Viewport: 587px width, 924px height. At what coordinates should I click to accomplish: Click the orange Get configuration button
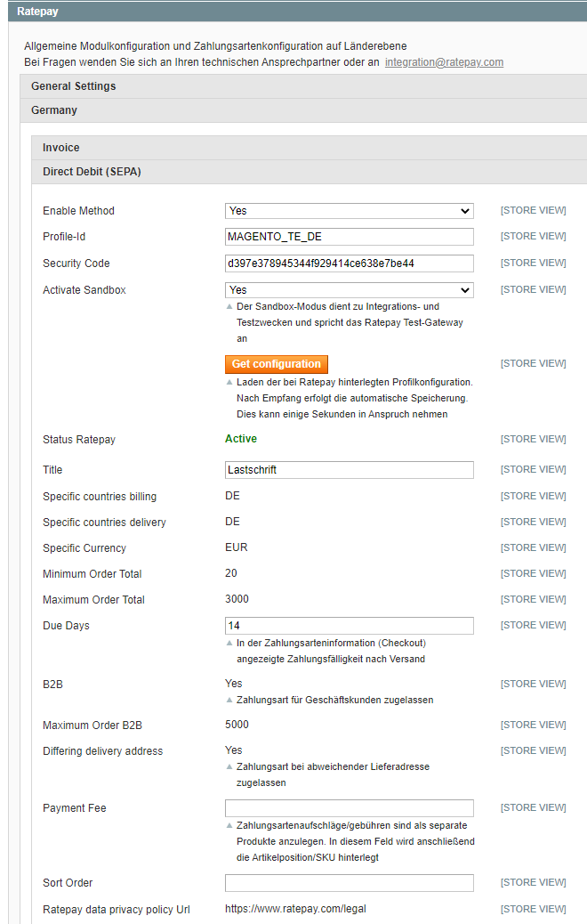[276, 364]
